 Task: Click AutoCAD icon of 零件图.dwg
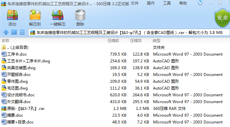coord(4,81)
